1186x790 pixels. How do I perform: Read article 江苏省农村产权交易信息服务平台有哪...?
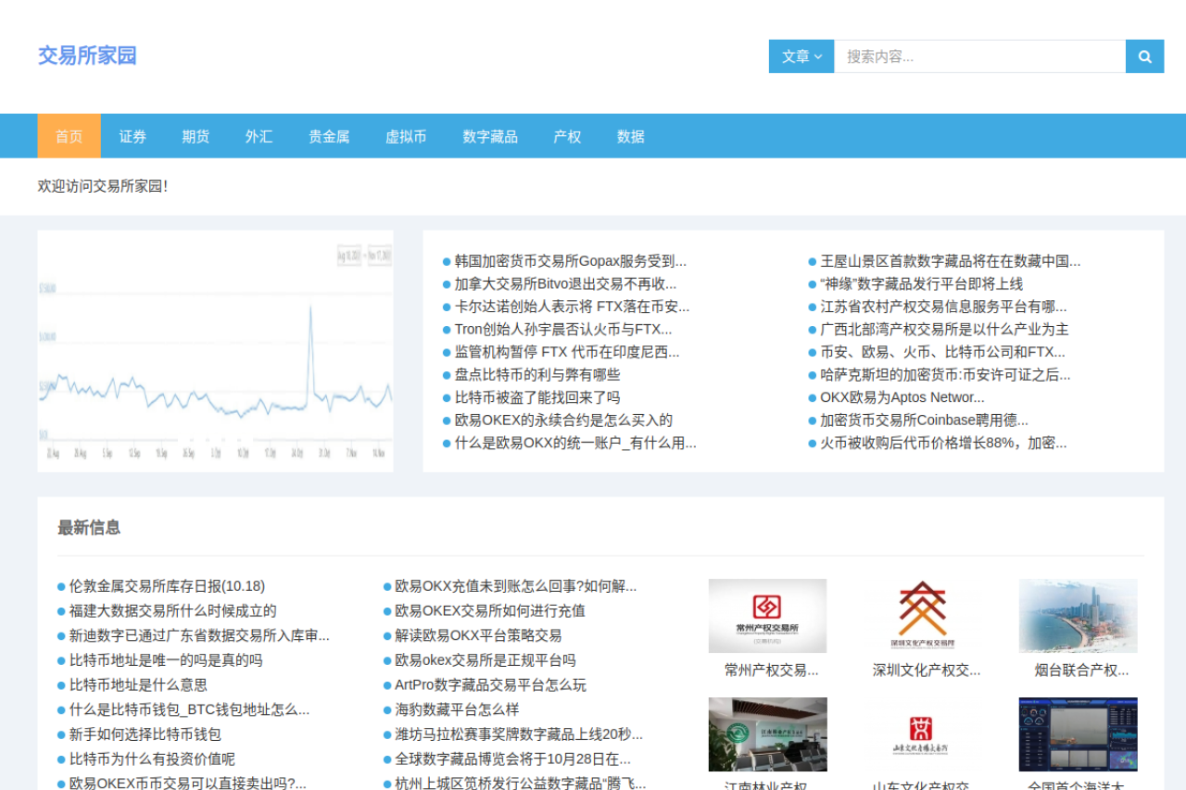[x=943, y=307]
